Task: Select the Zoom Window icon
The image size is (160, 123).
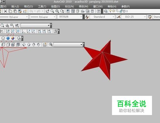Action: [x=57, y=11]
